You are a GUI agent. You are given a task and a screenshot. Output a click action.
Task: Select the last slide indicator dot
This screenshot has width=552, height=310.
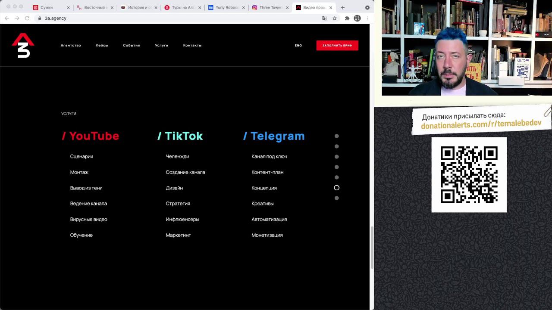click(337, 198)
